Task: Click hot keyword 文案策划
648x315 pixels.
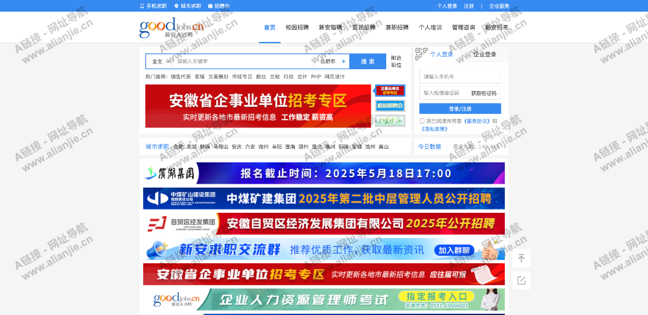Action: point(218,77)
